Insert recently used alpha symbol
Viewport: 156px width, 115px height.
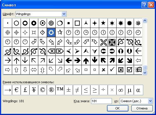(x=138, y=90)
